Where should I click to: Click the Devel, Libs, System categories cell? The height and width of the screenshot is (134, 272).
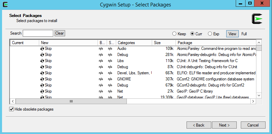[134, 73]
